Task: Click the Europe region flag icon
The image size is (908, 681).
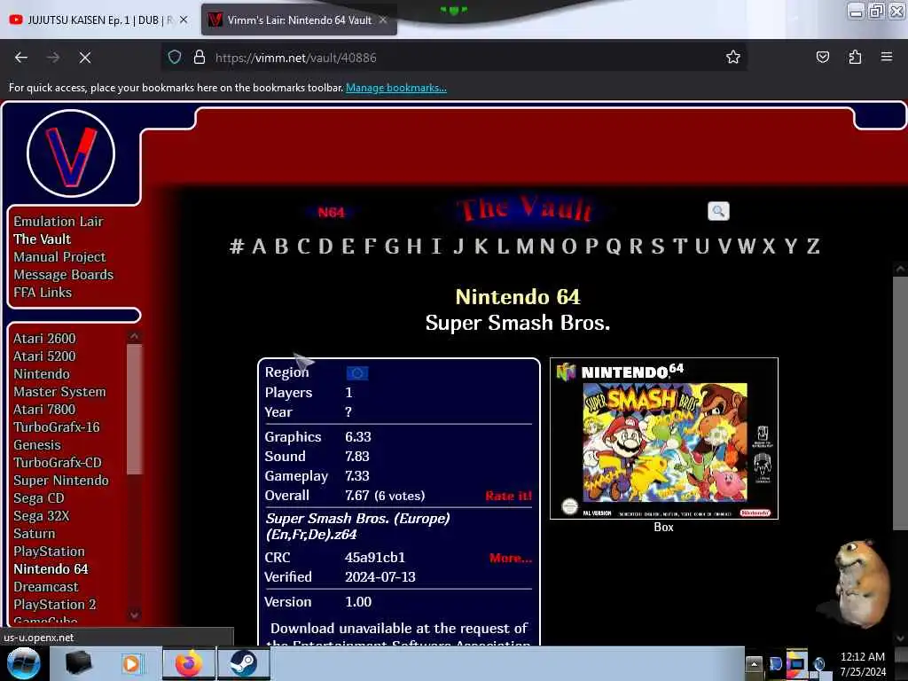Action: (356, 373)
